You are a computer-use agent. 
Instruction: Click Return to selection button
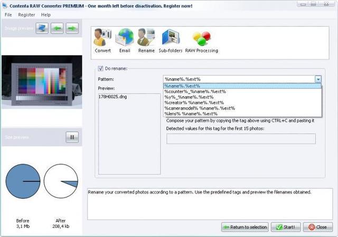(x=245, y=227)
